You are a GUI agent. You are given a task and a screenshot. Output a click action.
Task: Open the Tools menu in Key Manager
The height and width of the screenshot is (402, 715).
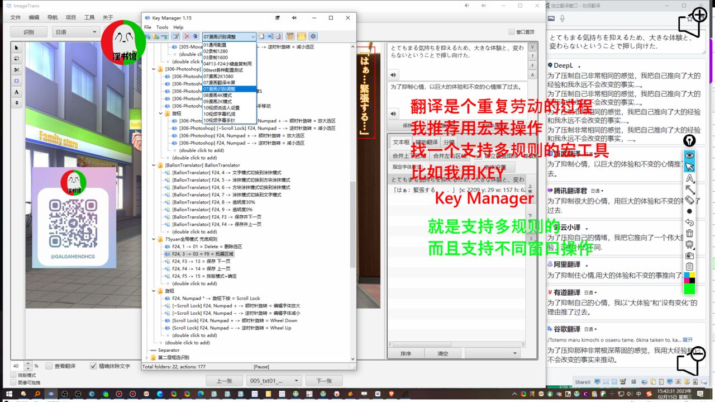pos(162,27)
